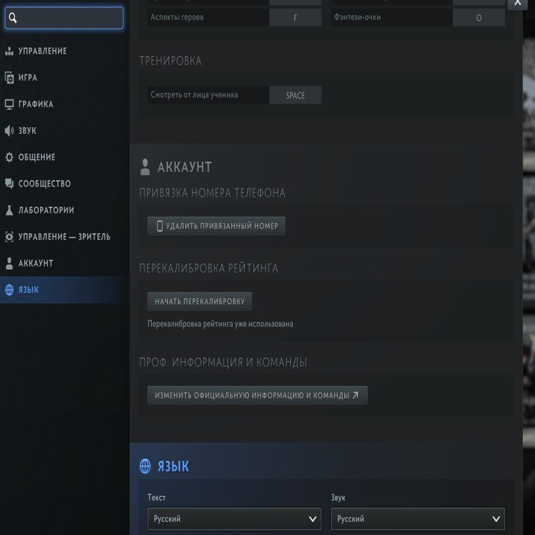Rebind the F key for Аспекты героев
535x535 pixels.
(x=295, y=18)
